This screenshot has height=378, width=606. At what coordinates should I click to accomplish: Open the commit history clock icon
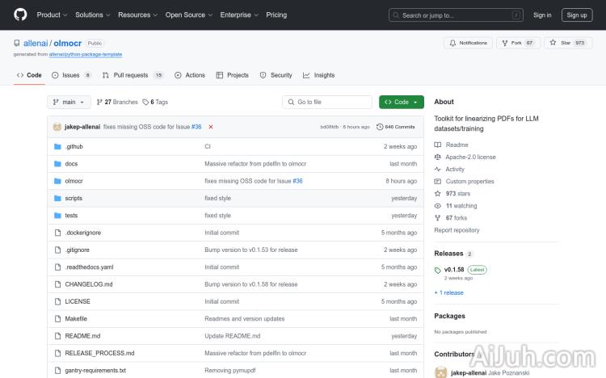tap(381, 127)
